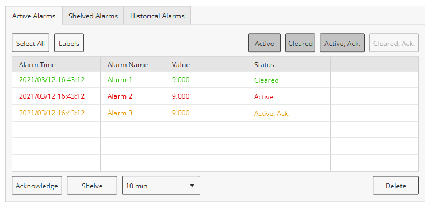Click the Select All button
Viewport: 428px width, 224px height.
[30, 43]
